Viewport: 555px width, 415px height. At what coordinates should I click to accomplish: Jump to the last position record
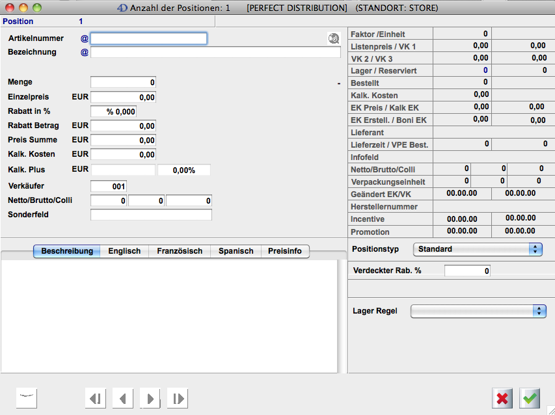point(178,398)
